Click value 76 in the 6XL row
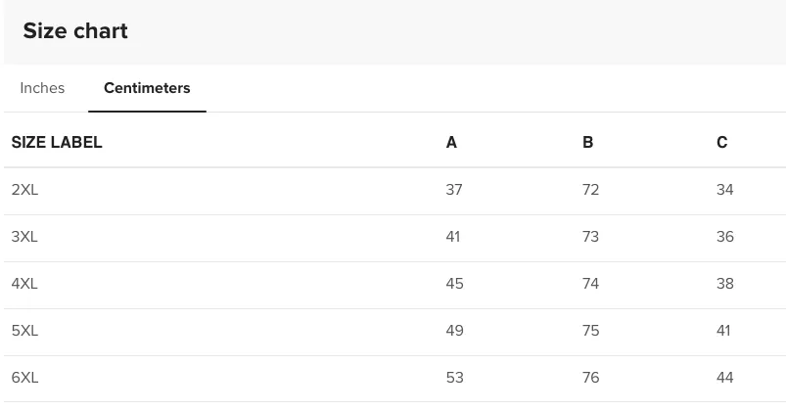The height and width of the screenshot is (411, 786). 590,378
